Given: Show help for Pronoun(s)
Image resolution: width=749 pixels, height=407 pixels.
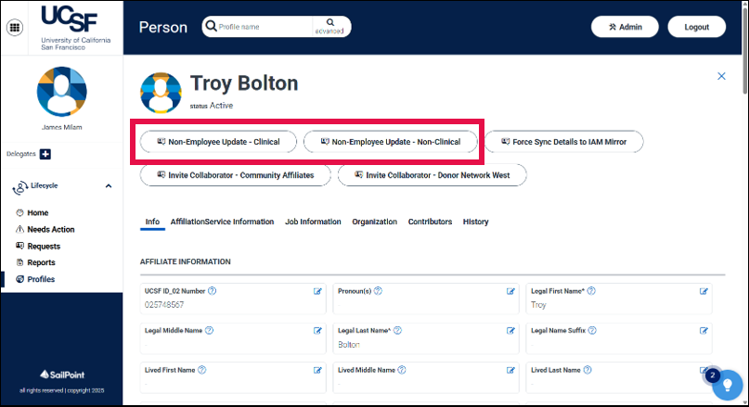Looking at the screenshot, I should [378, 291].
